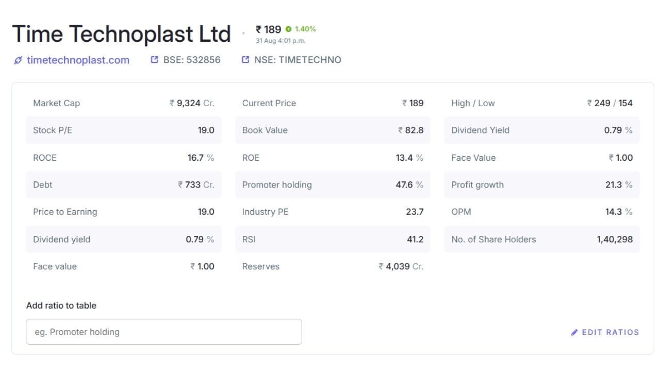Open the BSE: 532856 link
The image size is (660, 371).
(x=186, y=60)
